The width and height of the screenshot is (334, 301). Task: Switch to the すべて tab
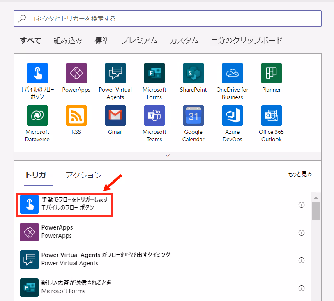coord(30,40)
